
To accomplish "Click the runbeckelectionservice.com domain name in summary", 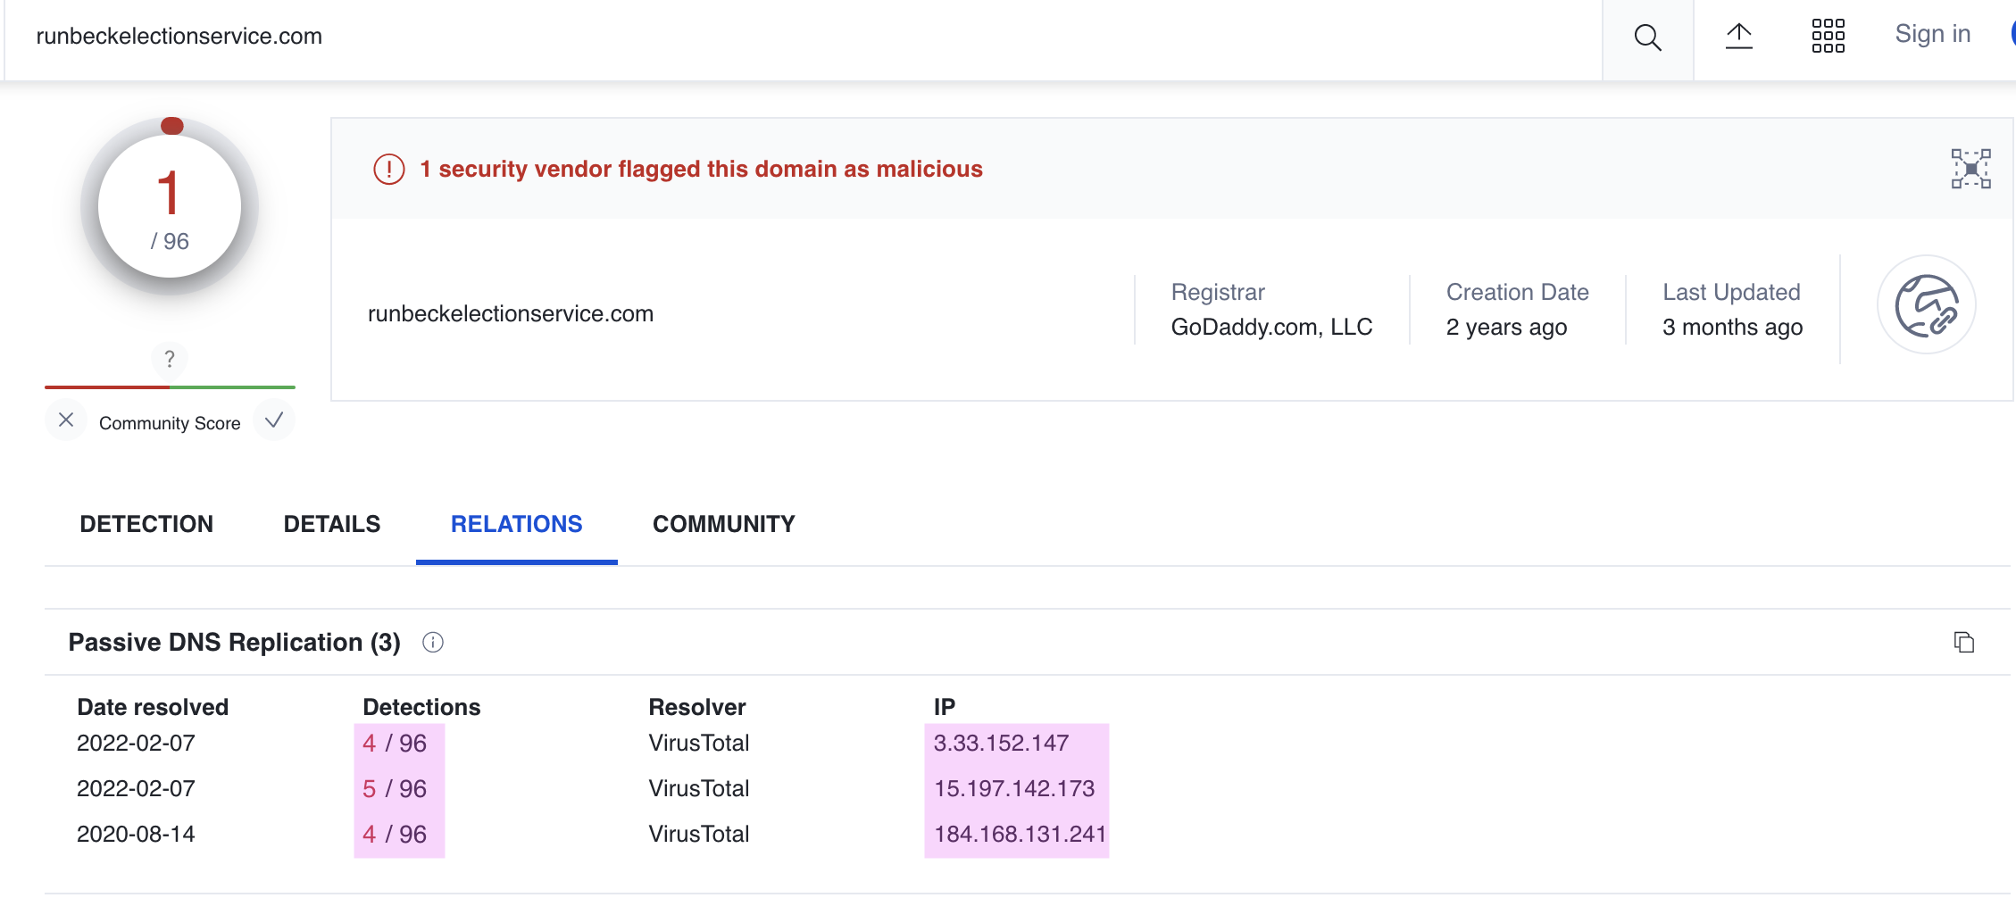I will click(x=511, y=313).
